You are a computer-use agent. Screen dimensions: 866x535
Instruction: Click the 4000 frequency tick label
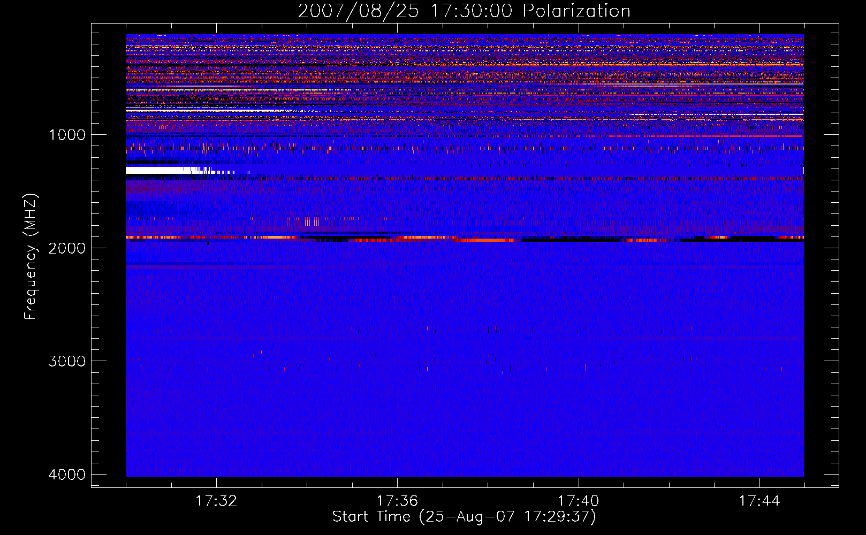67,474
